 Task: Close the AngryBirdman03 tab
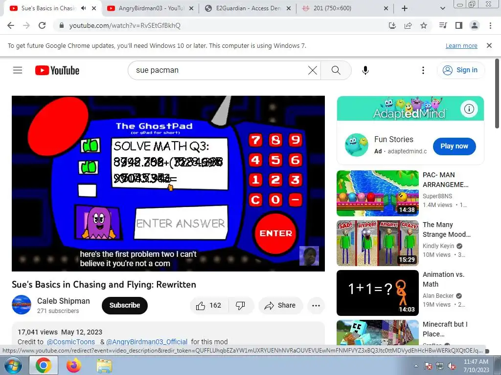(191, 8)
